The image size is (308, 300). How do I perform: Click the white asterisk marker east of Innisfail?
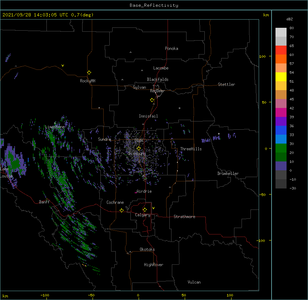coord(179,108)
